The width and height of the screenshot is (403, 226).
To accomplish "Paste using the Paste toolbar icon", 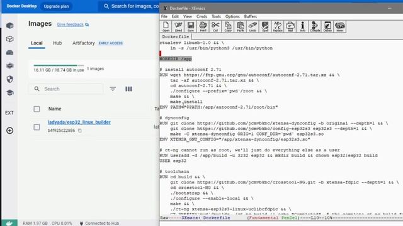I will click(x=240, y=26).
